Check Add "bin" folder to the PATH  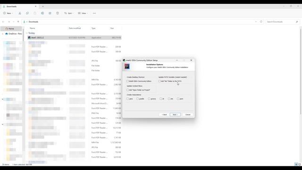tap(159, 81)
